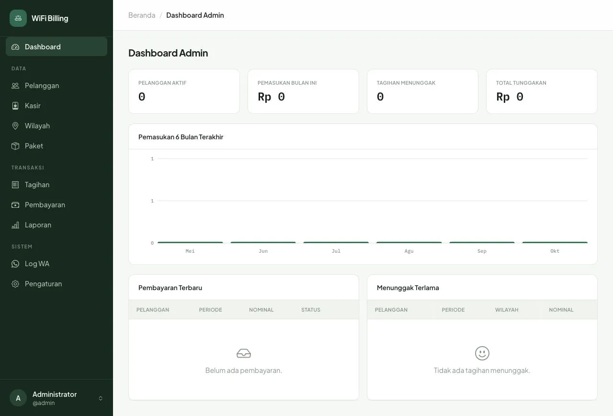Click the Beranda breadcrumb link

tap(142, 15)
